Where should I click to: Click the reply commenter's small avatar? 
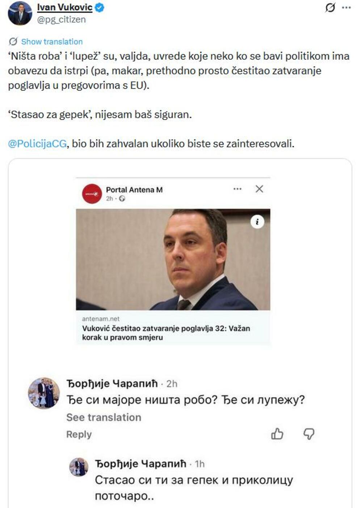(x=79, y=467)
